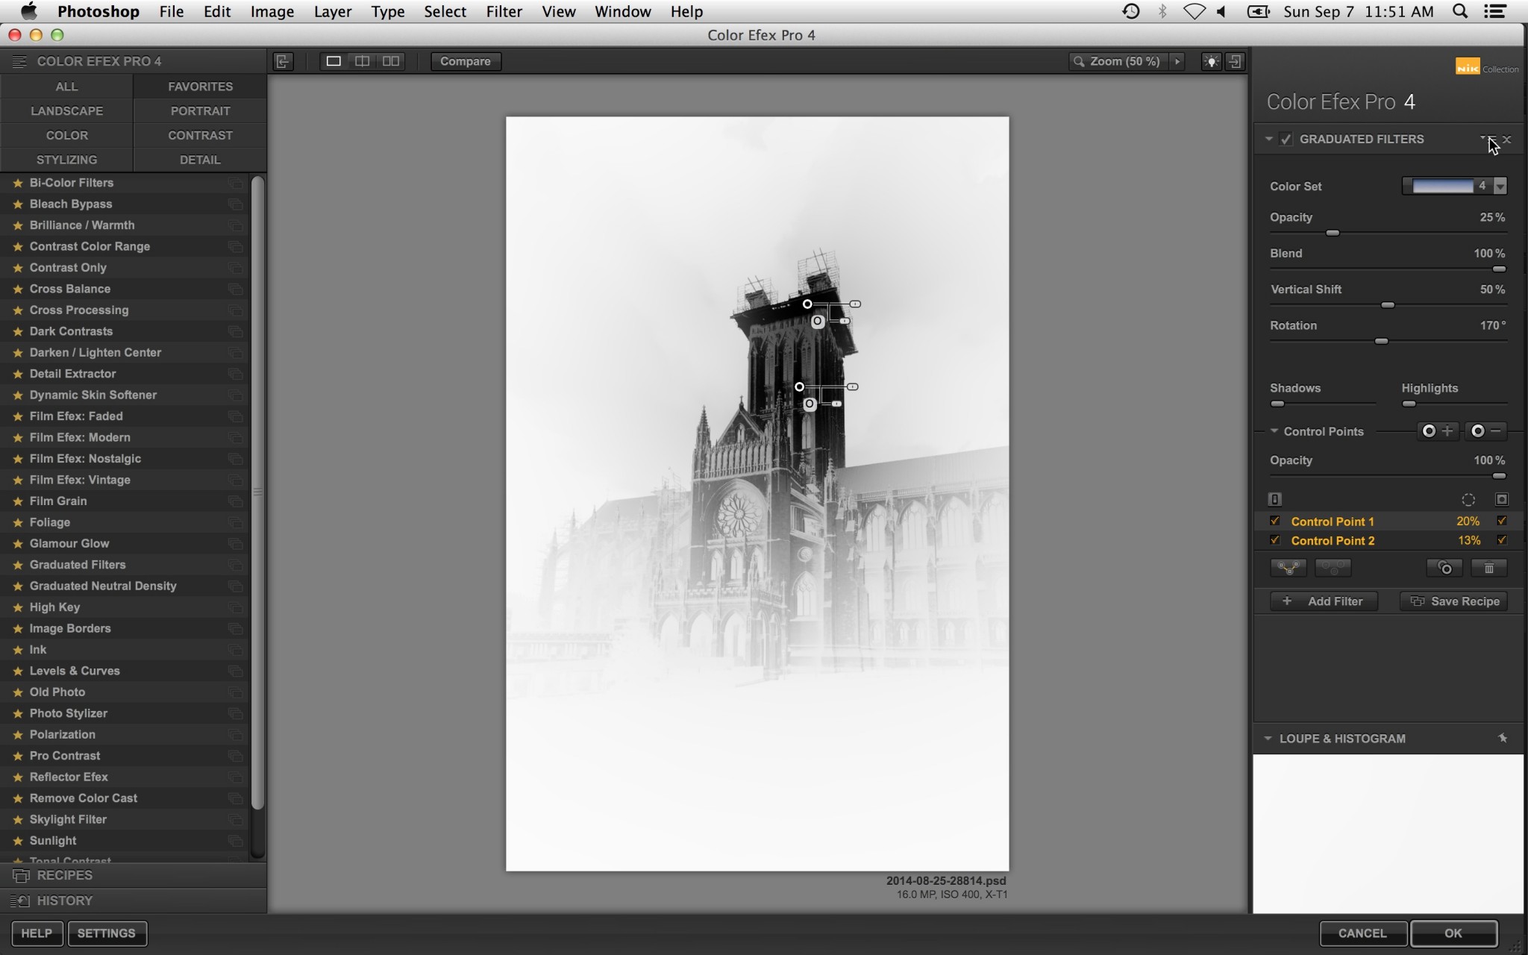1528x955 pixels.
Task: Click the control point size column icon
Action: (x=1468, y=500)
